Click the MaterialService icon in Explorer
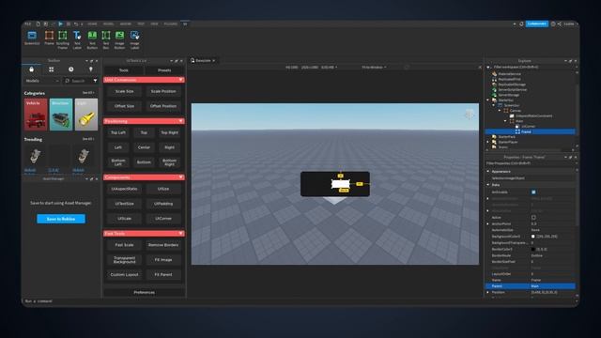The height and width of the screenshot is (338, 601). [495, 73]
